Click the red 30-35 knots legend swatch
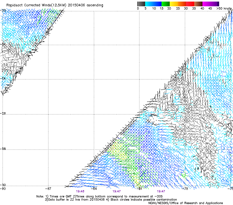The image size is (233, 205). tap(190, 4)
